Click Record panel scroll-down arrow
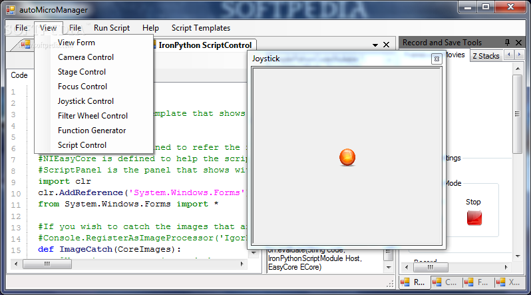531x295 pixels. click(518, 256)
